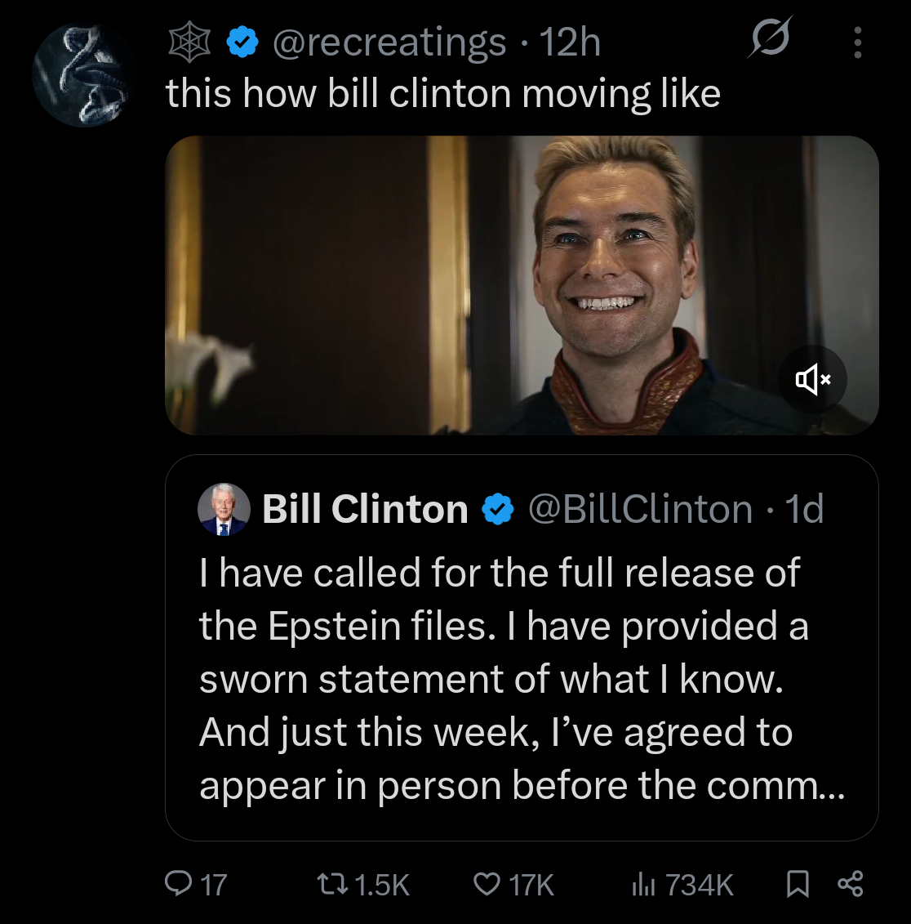Click the blue verified badge of @recreatings
This screenshot has height=924, width=911.
242,42
